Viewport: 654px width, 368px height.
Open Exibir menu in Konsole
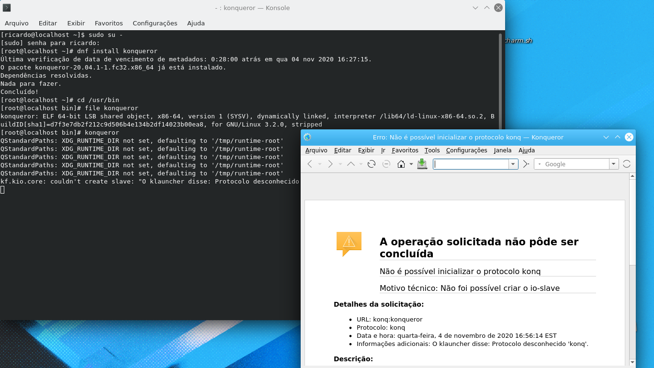(x=76, y=23)
